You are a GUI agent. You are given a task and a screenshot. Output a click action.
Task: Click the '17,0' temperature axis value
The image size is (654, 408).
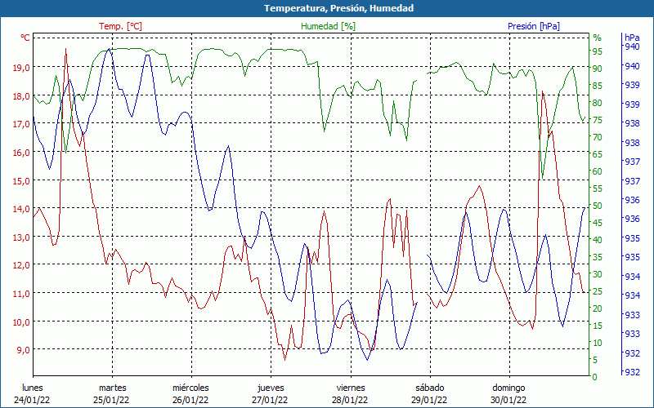22,124
